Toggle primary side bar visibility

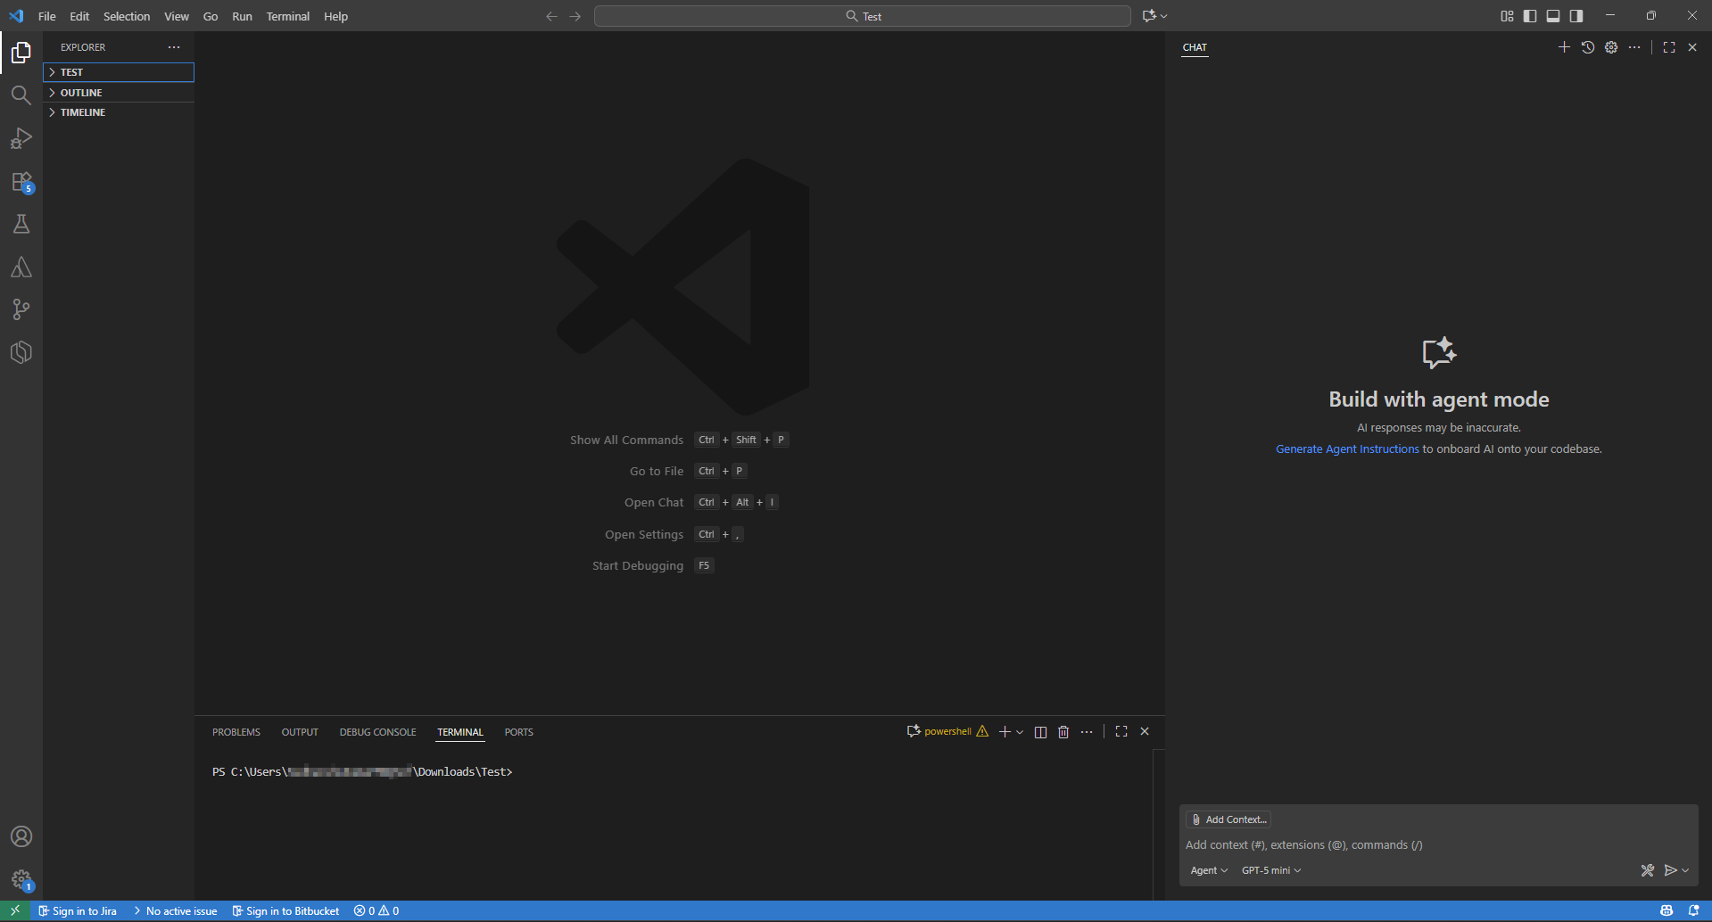click(1530, 16)
